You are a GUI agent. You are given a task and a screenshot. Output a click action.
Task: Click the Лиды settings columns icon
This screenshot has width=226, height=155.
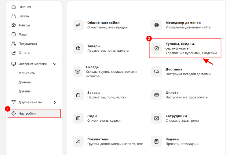coord(78,118)
